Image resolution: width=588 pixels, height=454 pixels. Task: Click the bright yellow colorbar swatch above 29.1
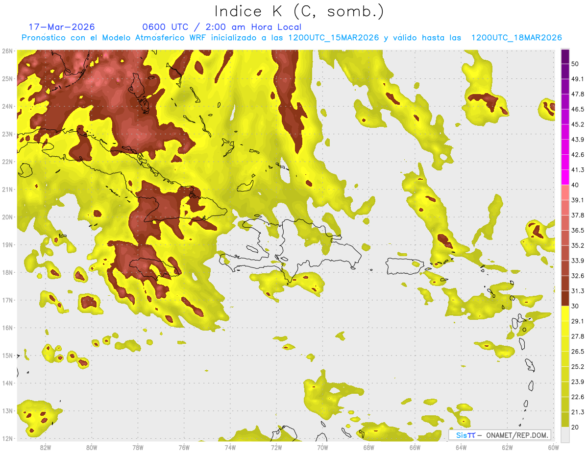pyautogui.click(x=565, y=313)
